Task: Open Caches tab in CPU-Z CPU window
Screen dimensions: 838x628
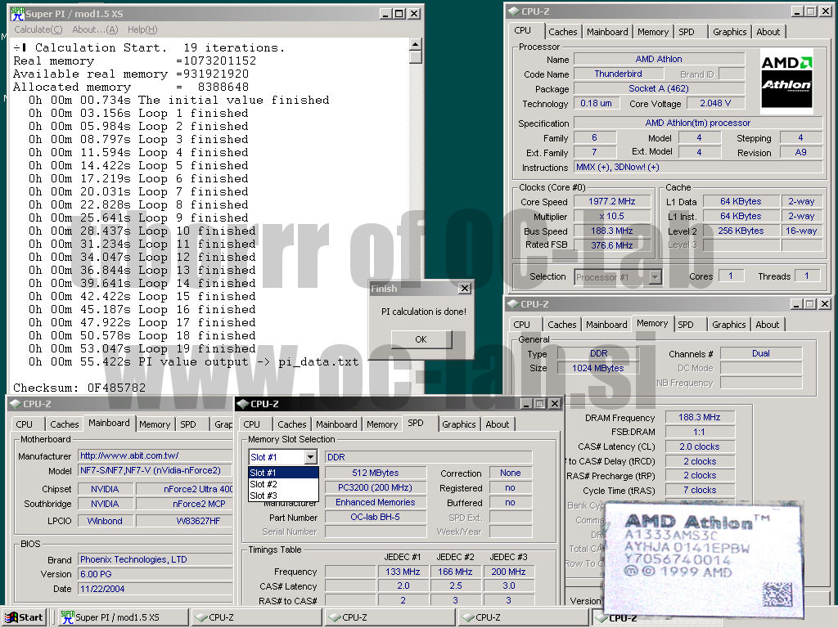Action: point(563,32)
